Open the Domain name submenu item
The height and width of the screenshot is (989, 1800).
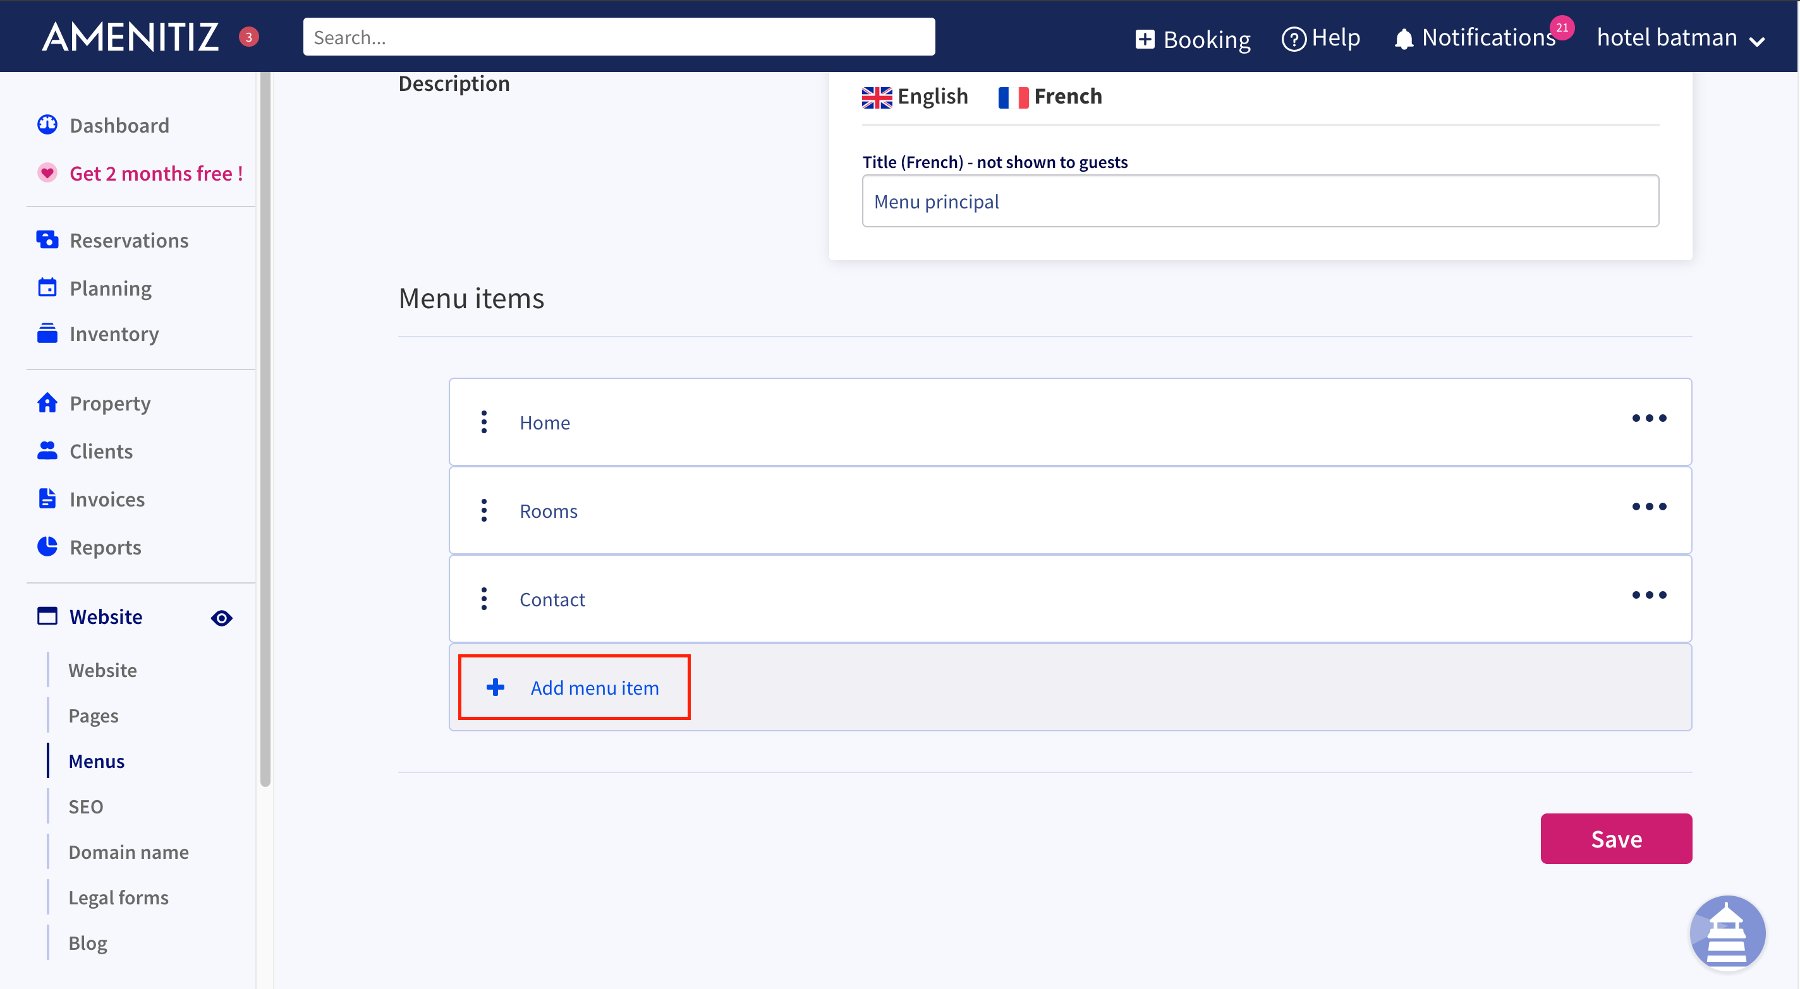point(128,851)
